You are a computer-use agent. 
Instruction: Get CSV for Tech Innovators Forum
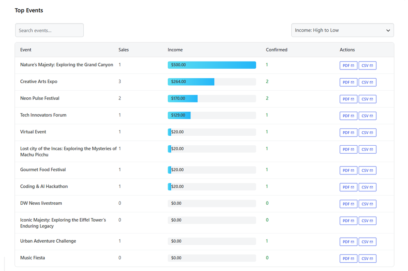[x=367, y=116]
